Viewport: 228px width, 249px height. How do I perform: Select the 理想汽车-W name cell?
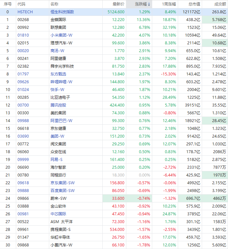pyautogui.click(x=76, y=43)
